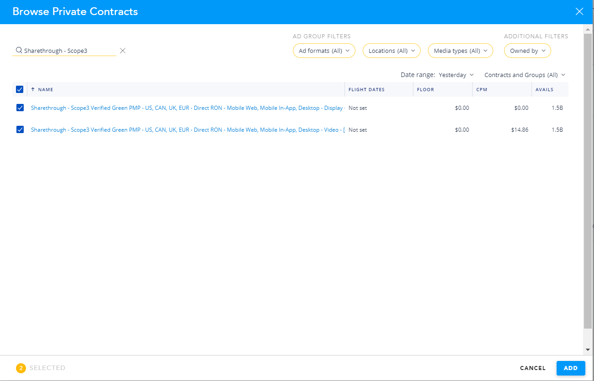Click the $0.00 floor in Video row
The image size is (594, 381).
tap(462, 130)
